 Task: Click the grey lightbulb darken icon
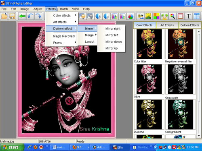click(90, 17)
